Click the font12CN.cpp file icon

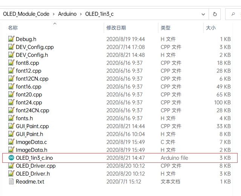click(11, 79)
